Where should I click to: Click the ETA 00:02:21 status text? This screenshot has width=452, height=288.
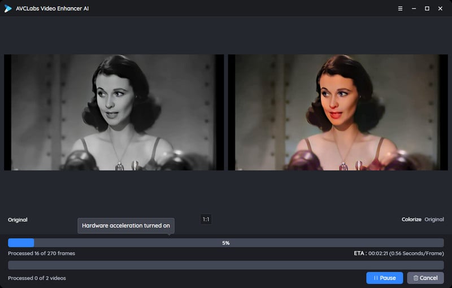pyautogui.click(x=399, y=254)
